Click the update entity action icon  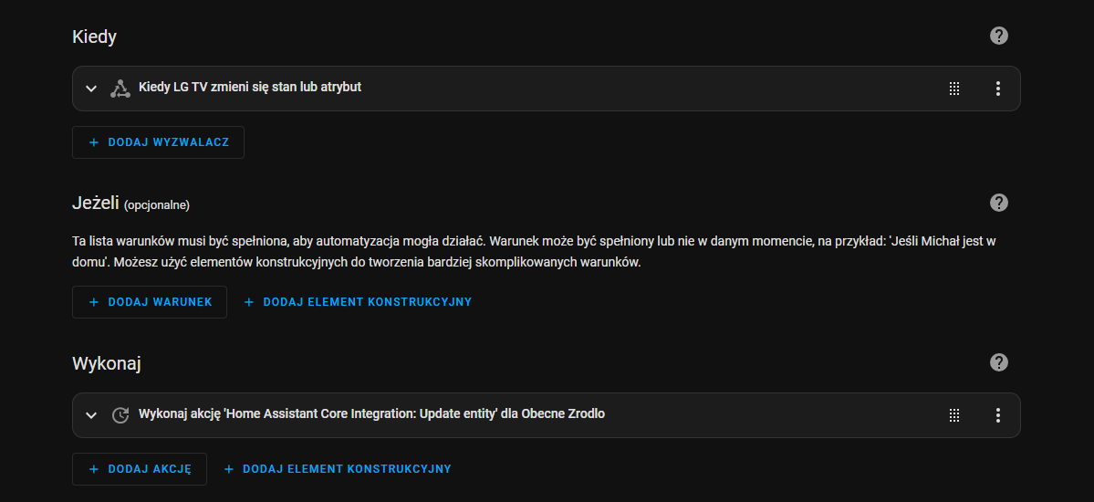(120, 414)
